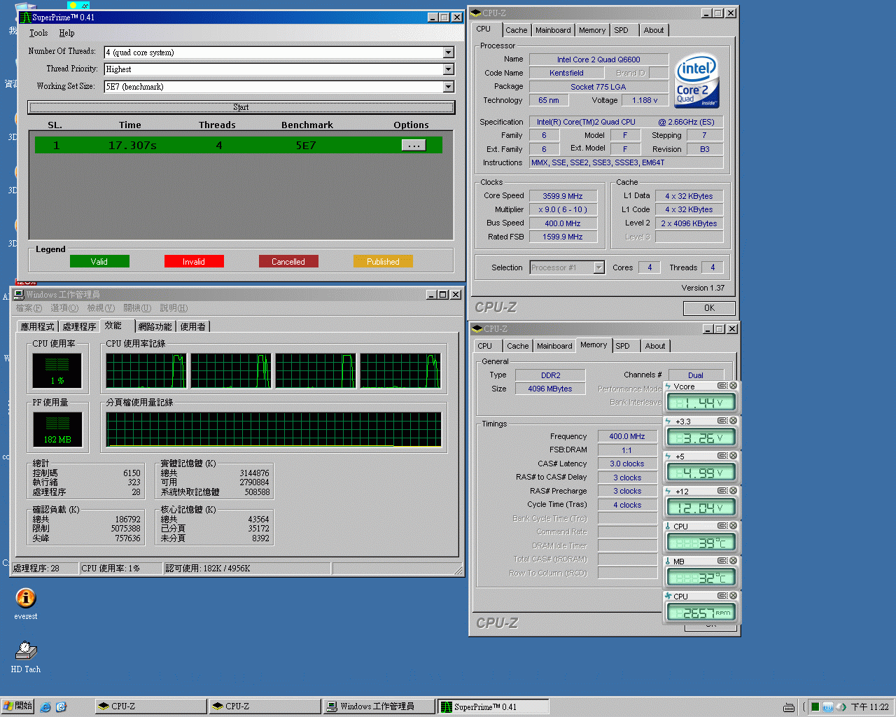Screen dimensions: 896x717
Task: Click the thermometer icon on the MB gadget
Action: [x=668, y=561]
